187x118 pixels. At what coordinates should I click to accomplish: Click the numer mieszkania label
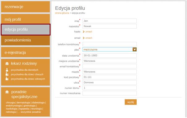point(70,93)
